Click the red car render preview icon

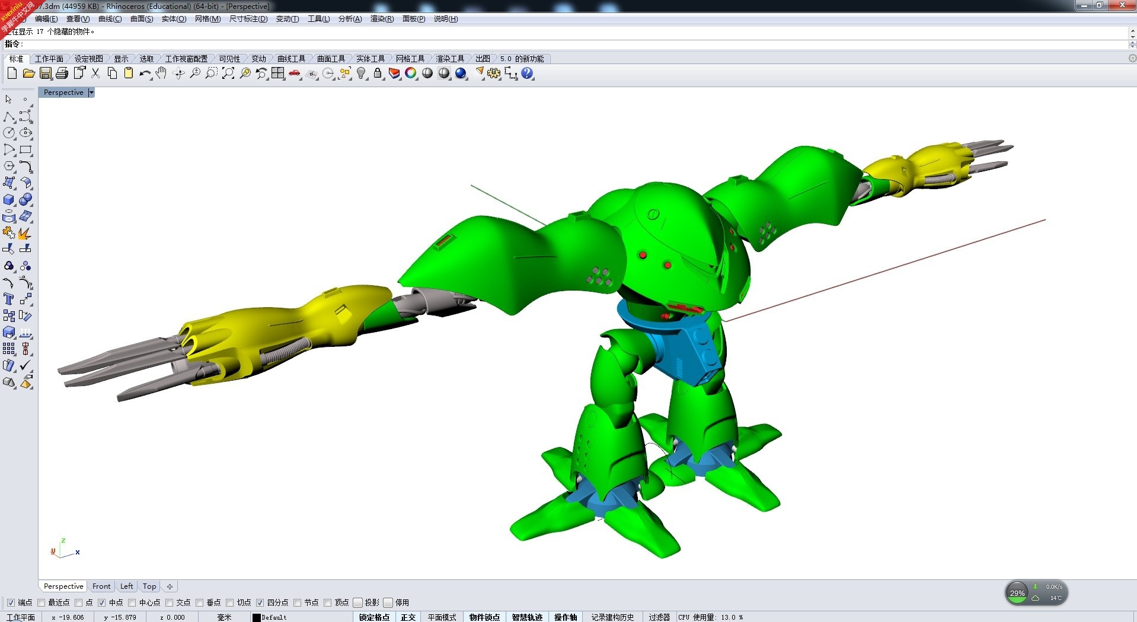[295, 74]
